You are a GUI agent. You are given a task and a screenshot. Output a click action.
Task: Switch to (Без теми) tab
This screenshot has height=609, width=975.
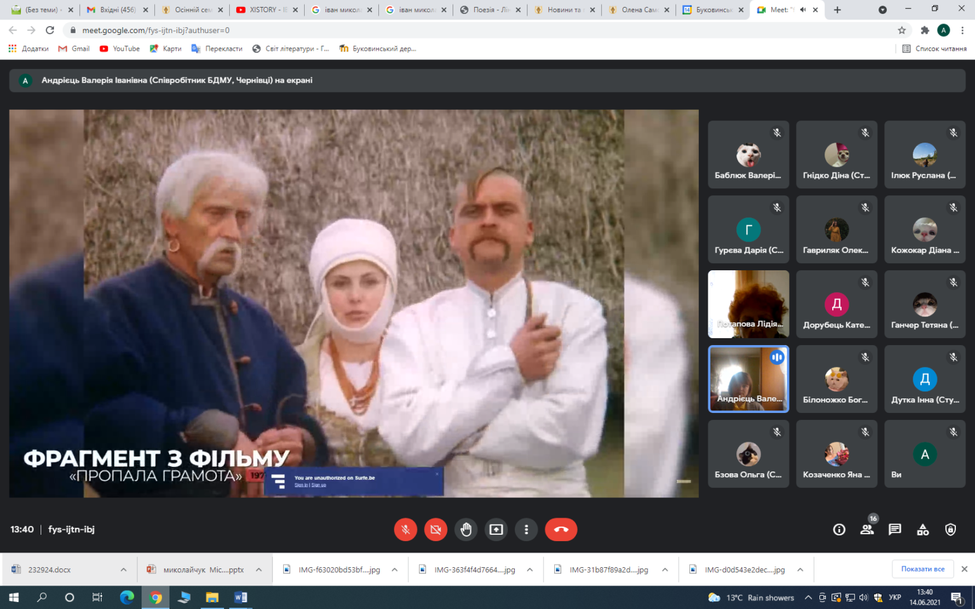click(x=43, y=10)
